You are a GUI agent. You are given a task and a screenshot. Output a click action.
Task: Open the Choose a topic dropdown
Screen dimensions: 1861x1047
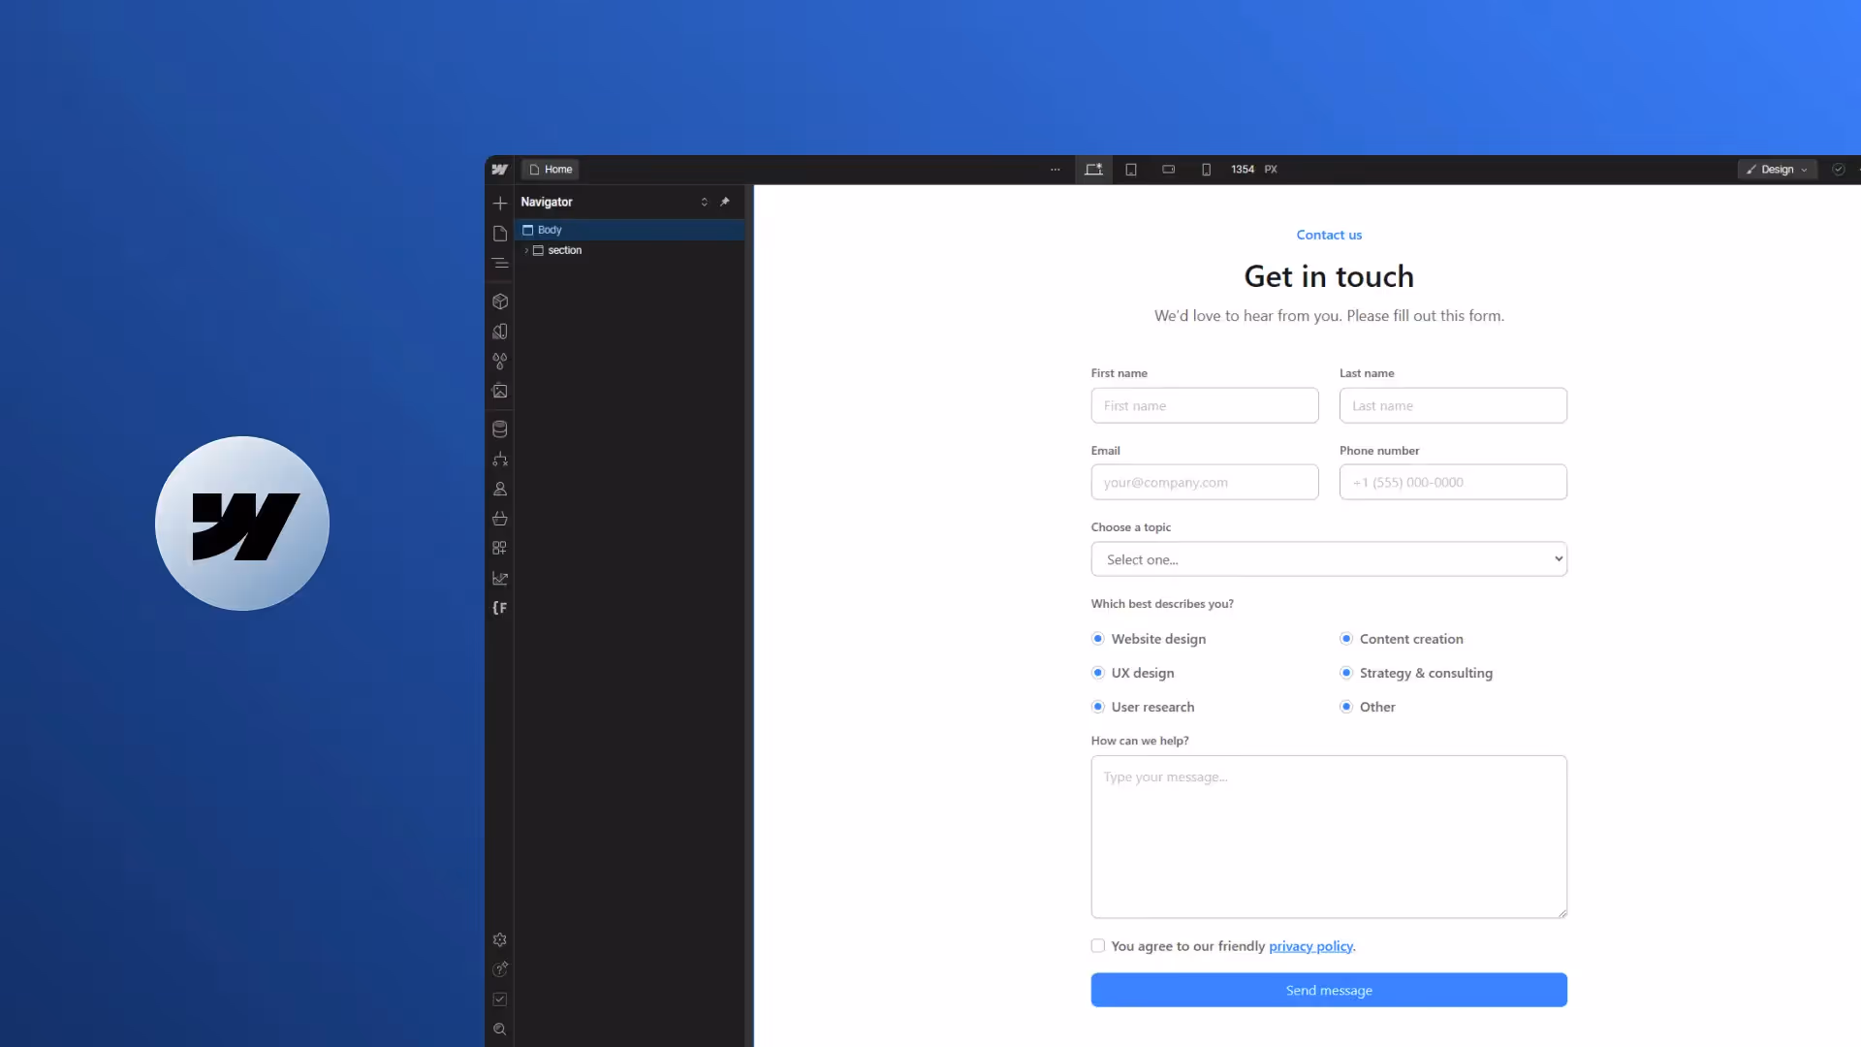coord(1329,559)
